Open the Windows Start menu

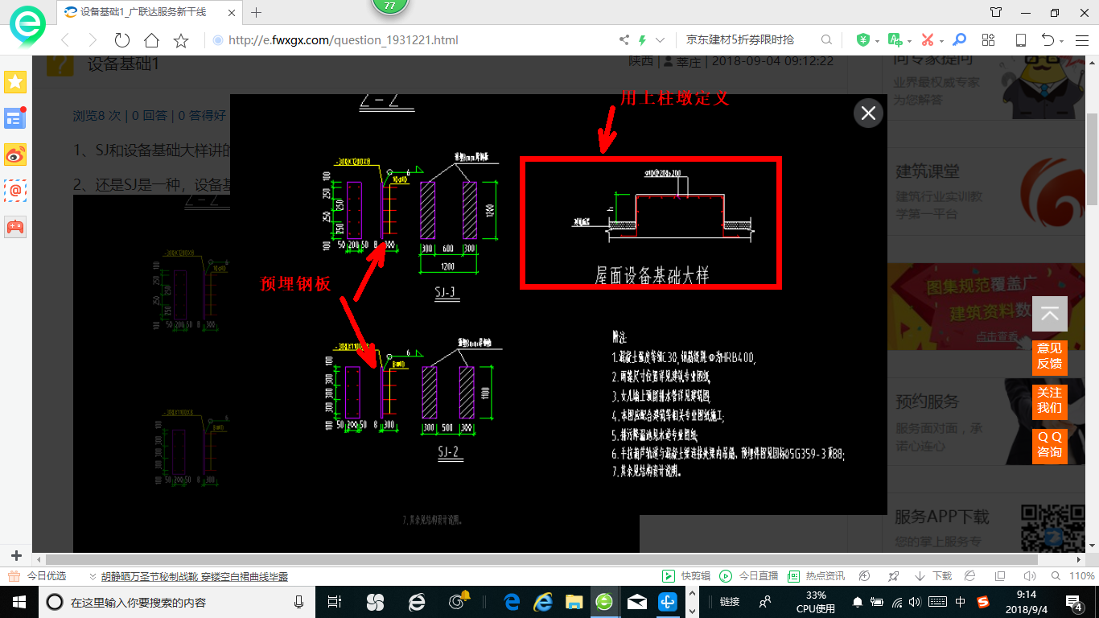(x=19, y=602)
